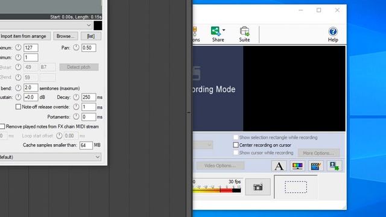Select the dotted rectangle region button
Screen dimensions: 386x217
(x=296, y=187)
